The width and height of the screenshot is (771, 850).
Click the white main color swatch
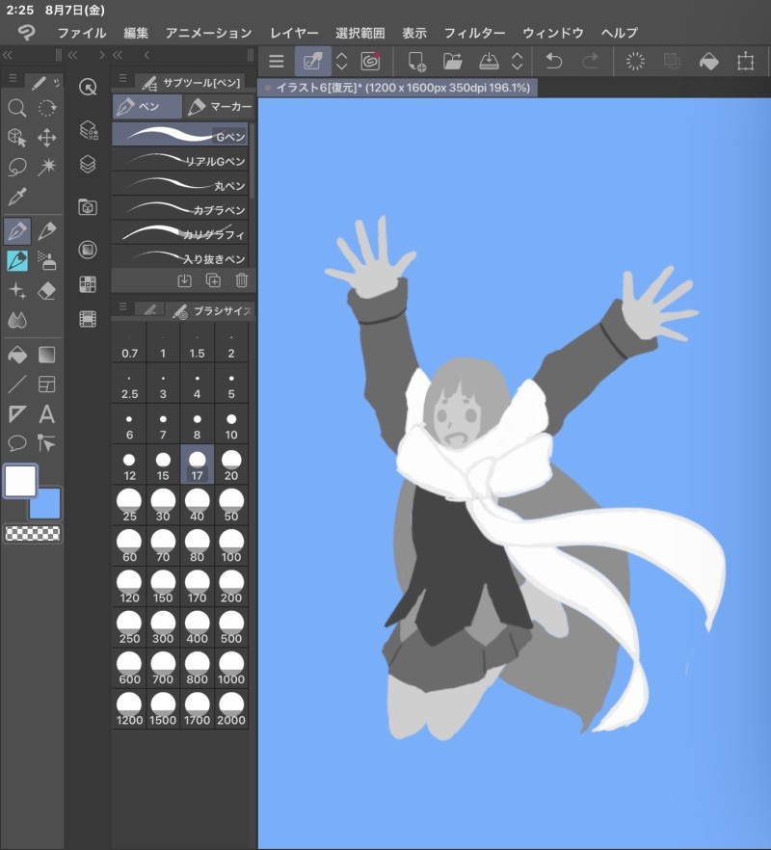pos(20,481)
